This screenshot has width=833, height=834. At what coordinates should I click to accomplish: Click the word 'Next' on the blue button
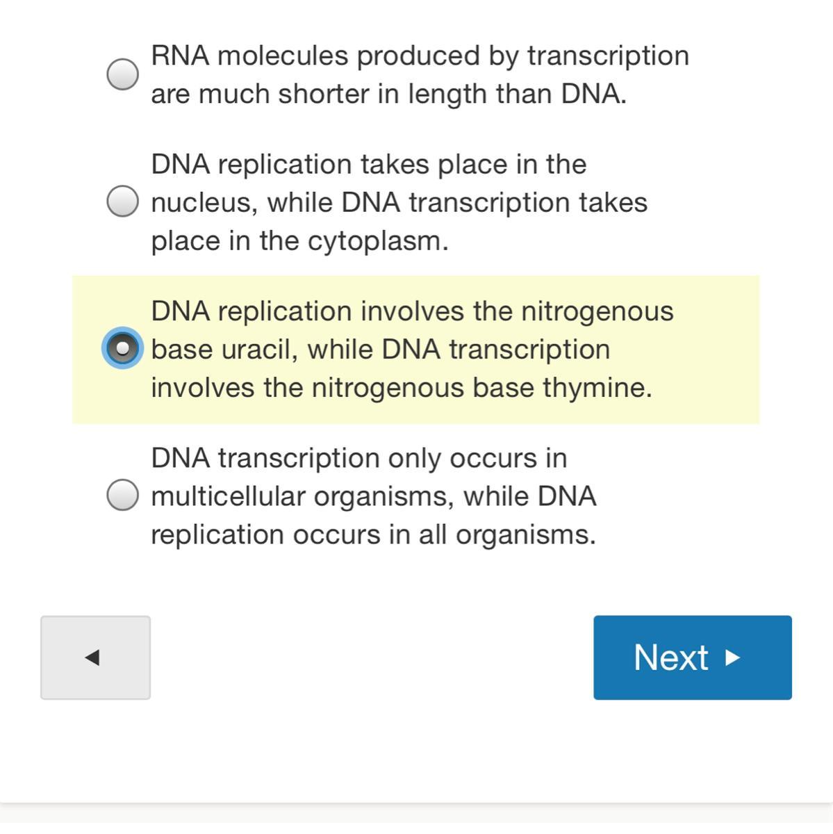tap(670, 657)
